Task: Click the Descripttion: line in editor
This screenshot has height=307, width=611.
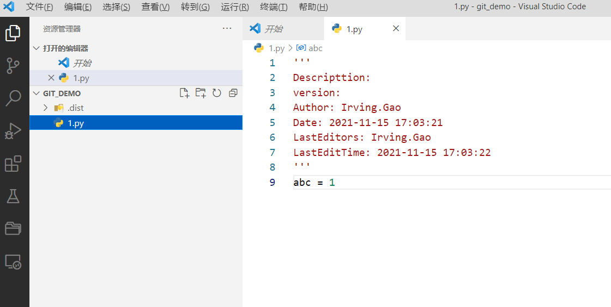Action: pyautogui.click(x=331, y=77)
